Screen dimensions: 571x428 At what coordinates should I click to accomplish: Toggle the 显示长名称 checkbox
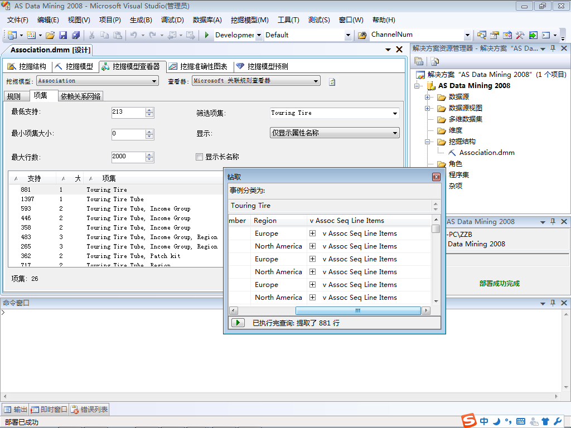click(x=199, y=157)
